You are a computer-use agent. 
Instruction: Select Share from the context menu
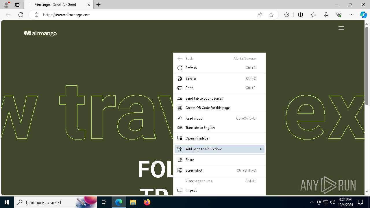tap(219, 160)
